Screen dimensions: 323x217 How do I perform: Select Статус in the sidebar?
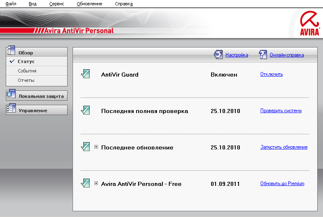click(x=36, y=61)
